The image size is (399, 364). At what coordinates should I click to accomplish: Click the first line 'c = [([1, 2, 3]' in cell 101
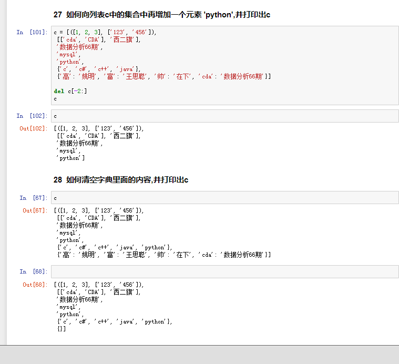click(x=105, y=32)
